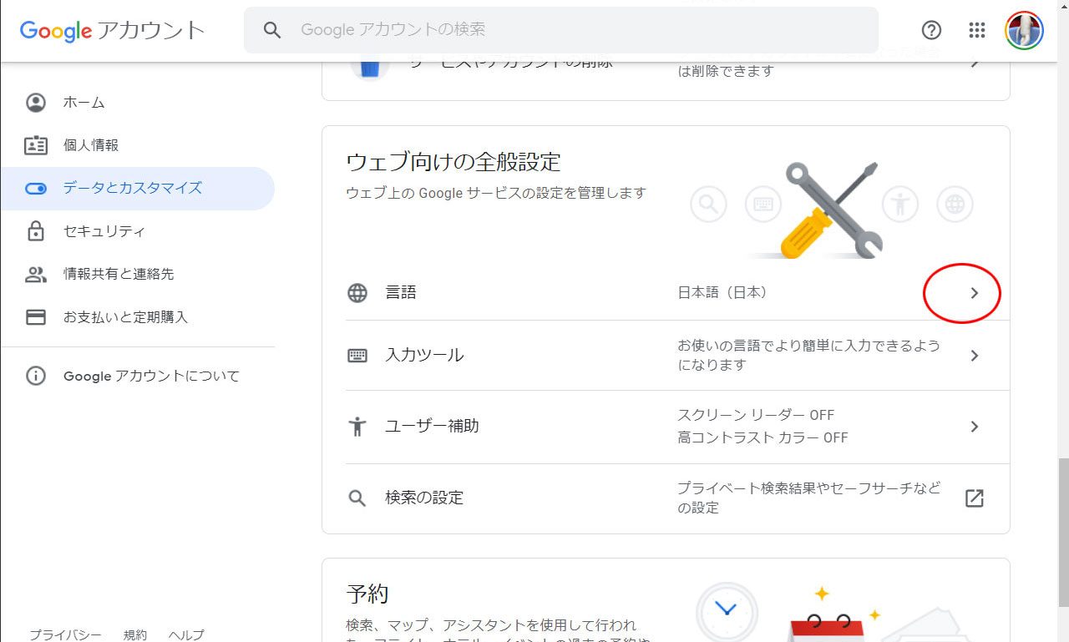Click the ウェブ向けの全般設定 heading
The height and width of the screenshot is (642, 1069).
coord(453,161)
